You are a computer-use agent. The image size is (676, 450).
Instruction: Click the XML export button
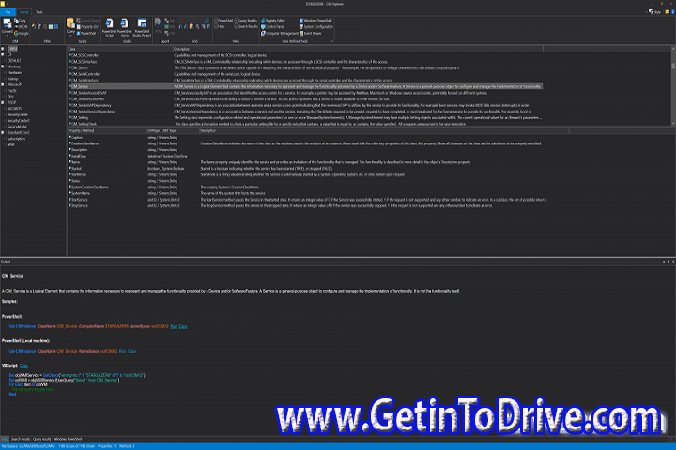coord(169,26)
